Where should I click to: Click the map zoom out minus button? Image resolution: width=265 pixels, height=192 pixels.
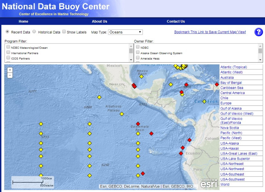tap(10, 75)
